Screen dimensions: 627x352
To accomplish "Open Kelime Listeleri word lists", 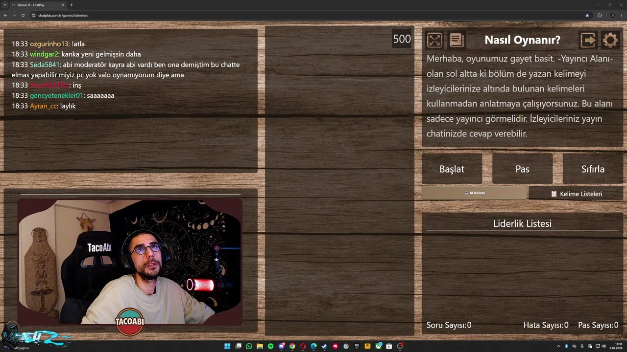I will click(576, 194).
